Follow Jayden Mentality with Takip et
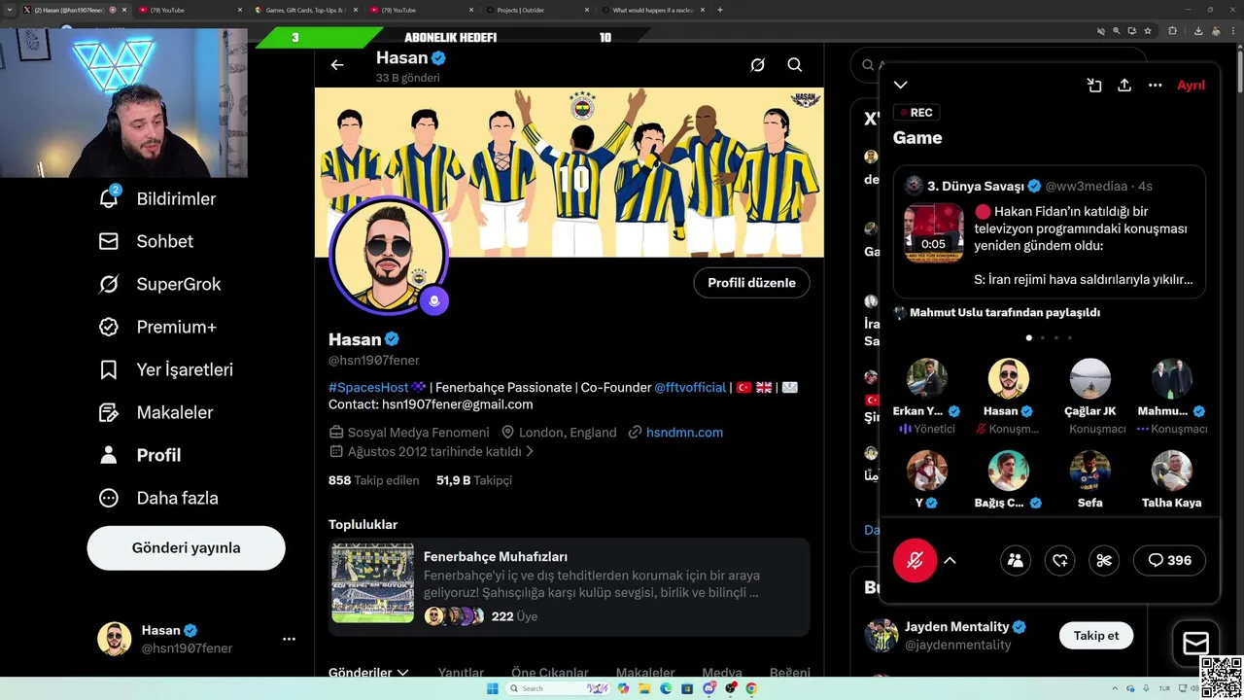 point(1096,635)
